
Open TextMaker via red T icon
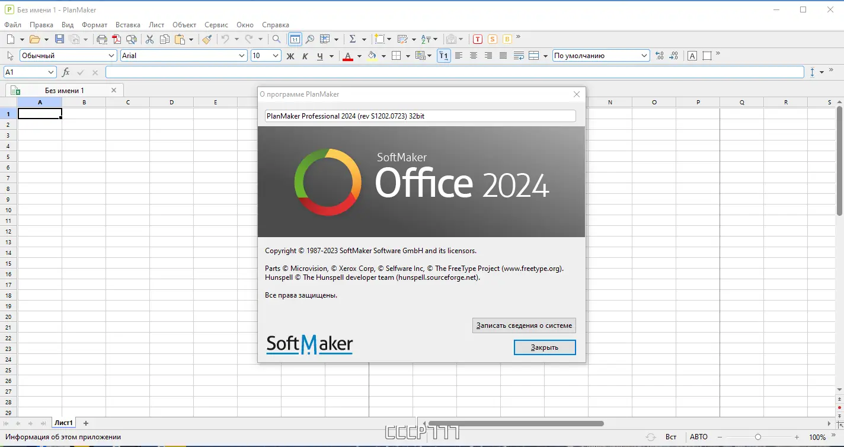point(478,39)
